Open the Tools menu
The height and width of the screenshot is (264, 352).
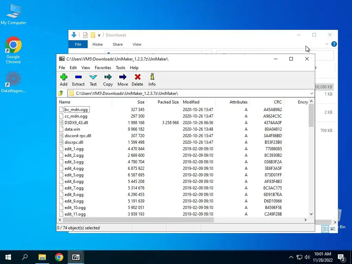[x=120, y=68]
